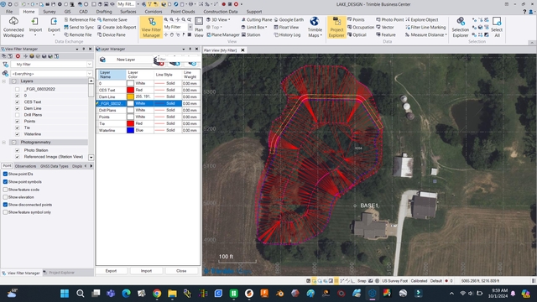Uncheck the Waterline layer checkbox
The height and width of the screenshot is (302, 537).
[x=17, y=134]
